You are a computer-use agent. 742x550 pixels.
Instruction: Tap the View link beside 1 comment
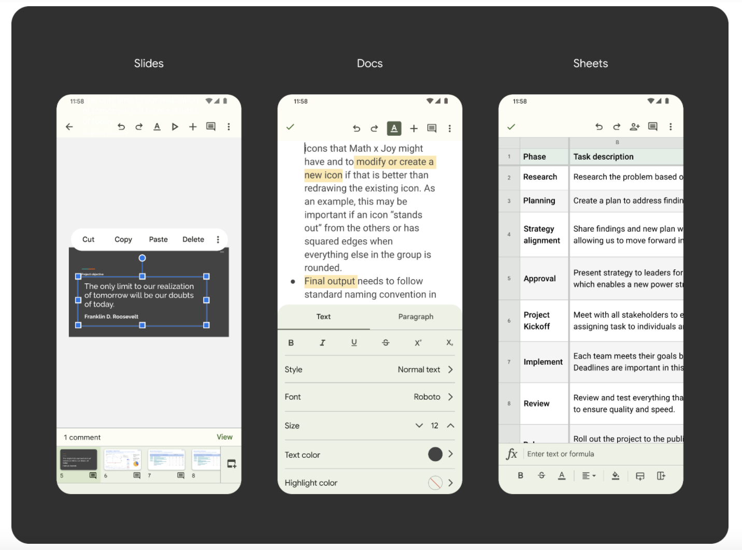(x=224, y=437)
